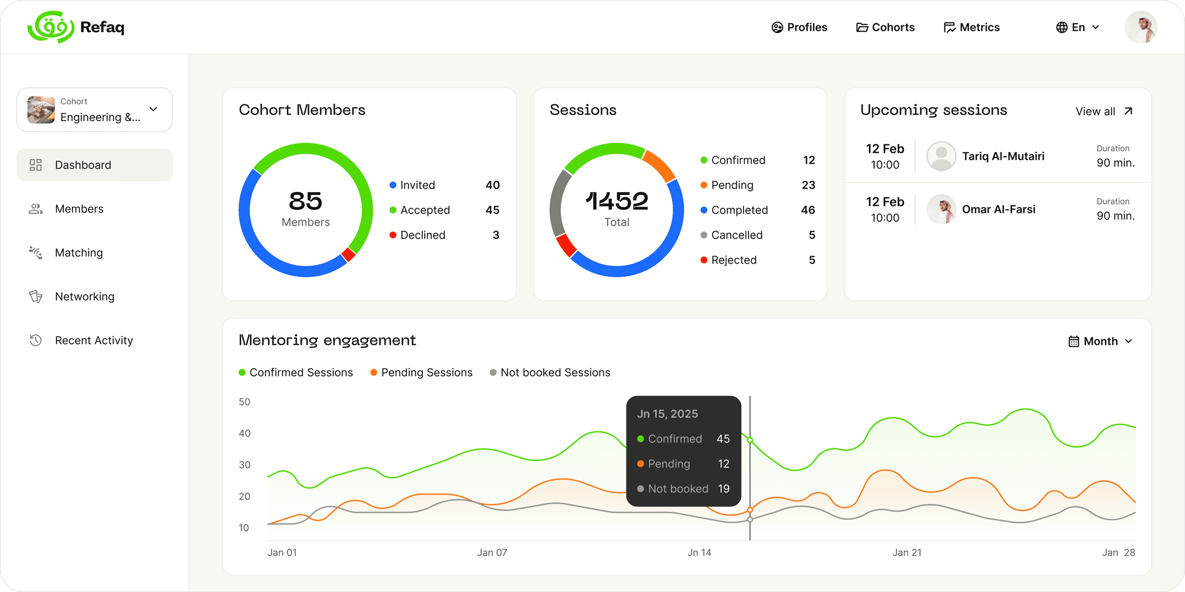Click the Networking cards icon in sidebar
Screen dimensions: 1185x592
tap(35, 296)
